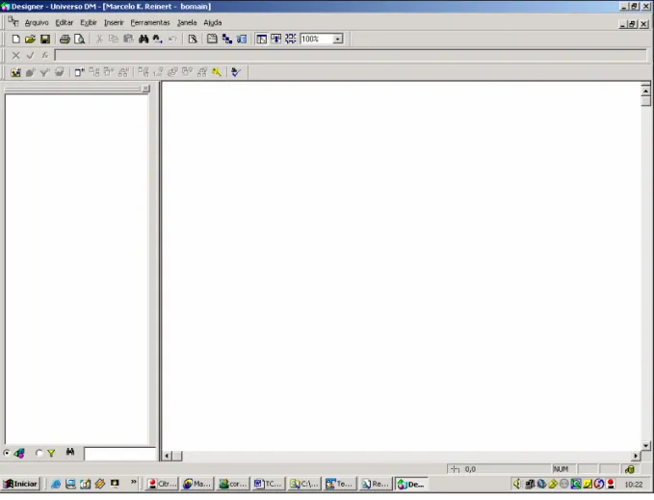Click the Iniciar start button
654x500 pixels.
(x=20, y=484)
